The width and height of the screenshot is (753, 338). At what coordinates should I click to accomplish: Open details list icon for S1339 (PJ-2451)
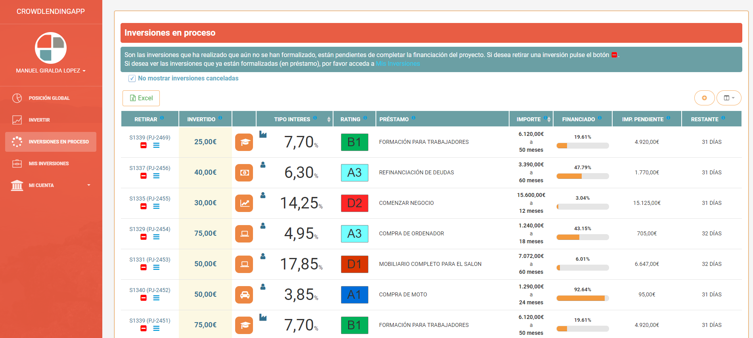pyautogui.click(x=156, y=328)
